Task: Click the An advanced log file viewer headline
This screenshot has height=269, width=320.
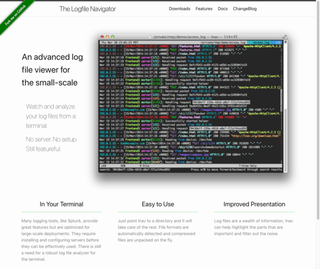Action: click(52, 70)
